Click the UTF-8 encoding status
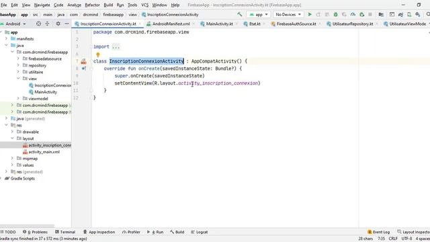This screenshot has height=242, width=430. tap(406, 239)
